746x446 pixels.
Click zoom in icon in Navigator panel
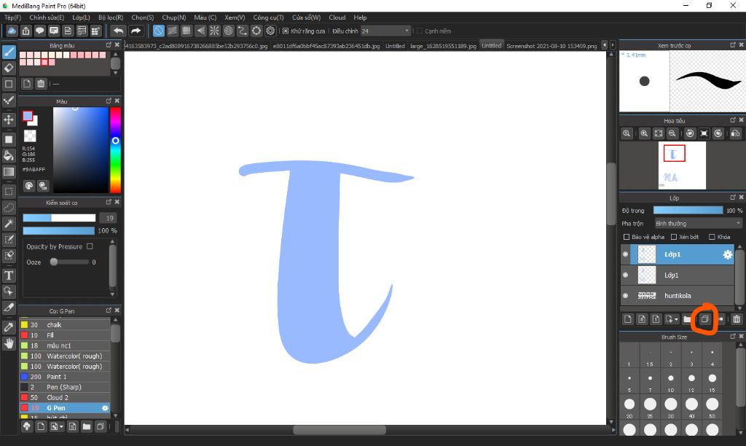644,134
